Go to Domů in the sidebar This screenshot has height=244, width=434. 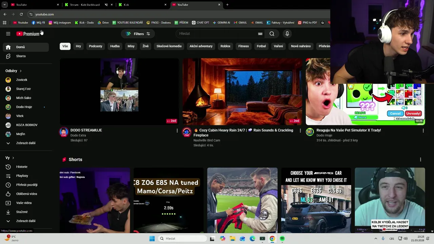click(26, 47)
